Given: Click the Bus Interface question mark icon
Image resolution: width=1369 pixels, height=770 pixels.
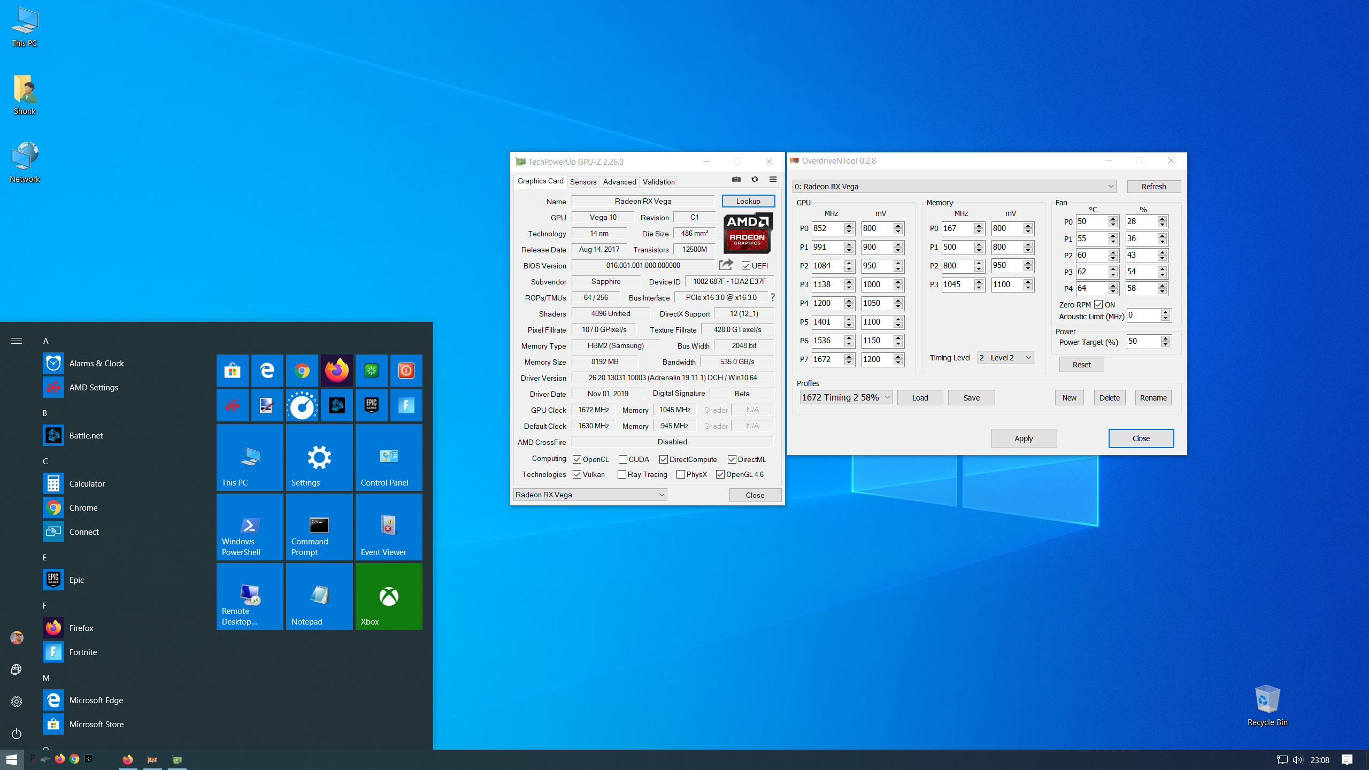Looking at the screenshot, I should pyautogui.click(x=772, y=297).
